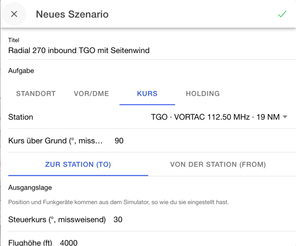Click the Kurs über Grund label
The image size is (296, 246).
tap(55, 141)
